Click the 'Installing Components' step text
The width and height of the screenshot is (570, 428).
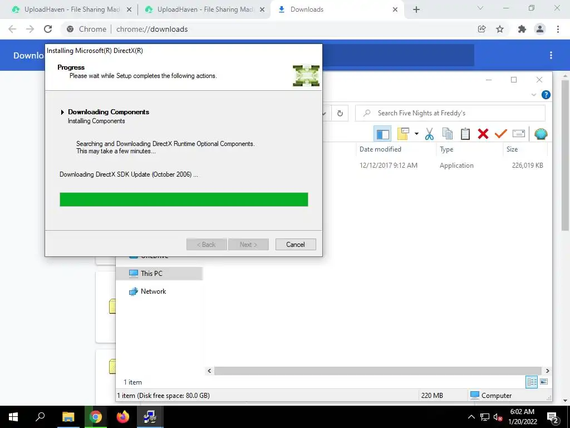pos(96,121)
